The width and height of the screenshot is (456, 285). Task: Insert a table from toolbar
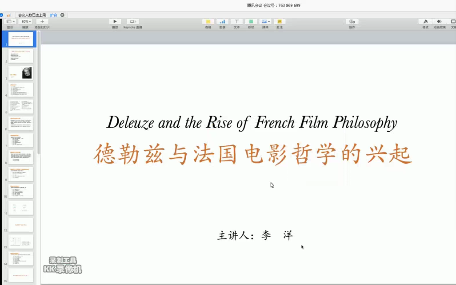[208, 21]
